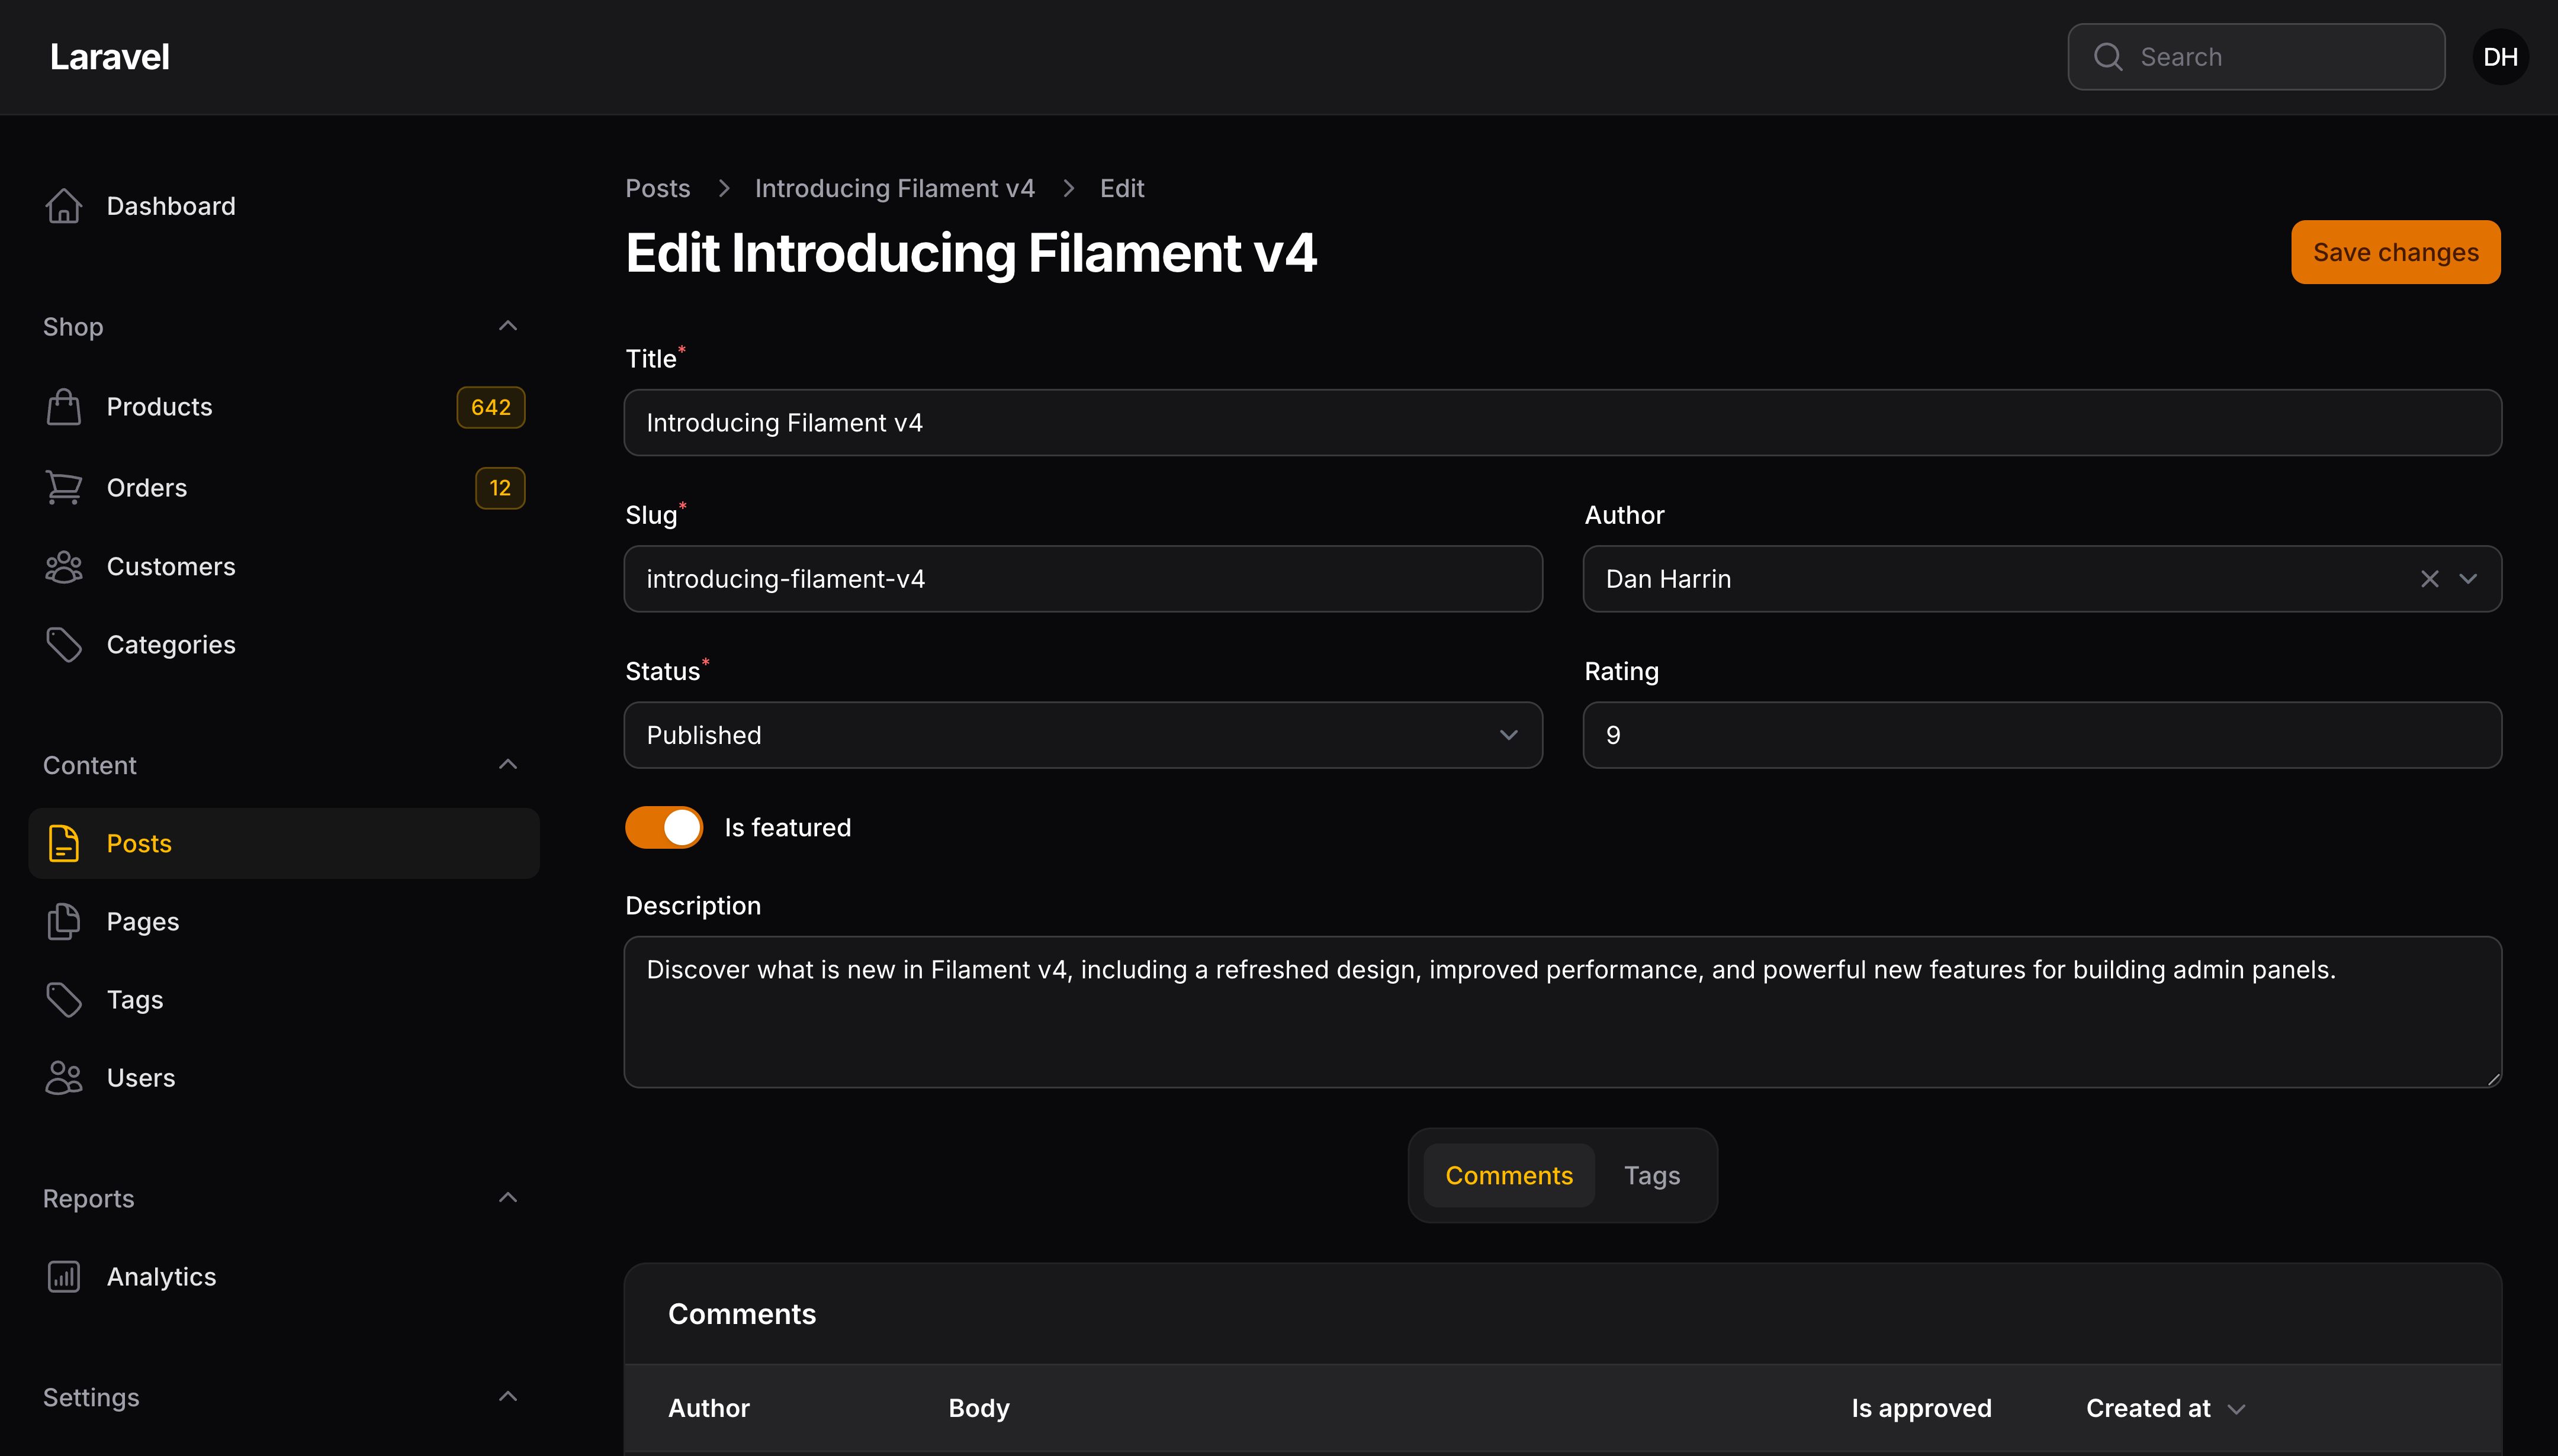Screen dimensions: 2558x1456
Task: Open the Status Published dropdown
Action: click(1084, 735)
